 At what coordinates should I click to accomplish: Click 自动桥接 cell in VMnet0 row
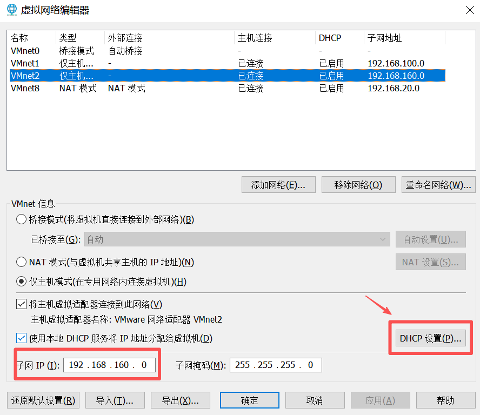point(125,51)
